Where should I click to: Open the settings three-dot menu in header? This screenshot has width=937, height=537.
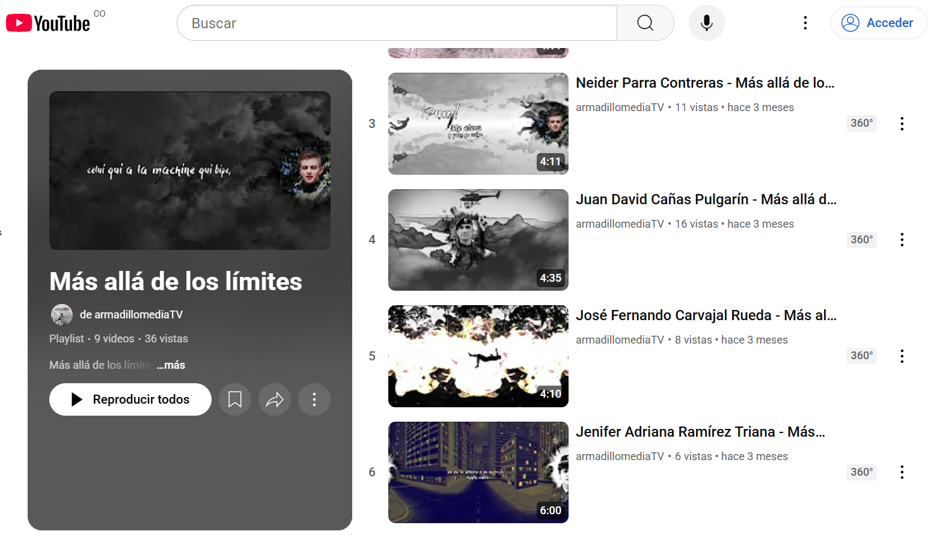point(805,23)
